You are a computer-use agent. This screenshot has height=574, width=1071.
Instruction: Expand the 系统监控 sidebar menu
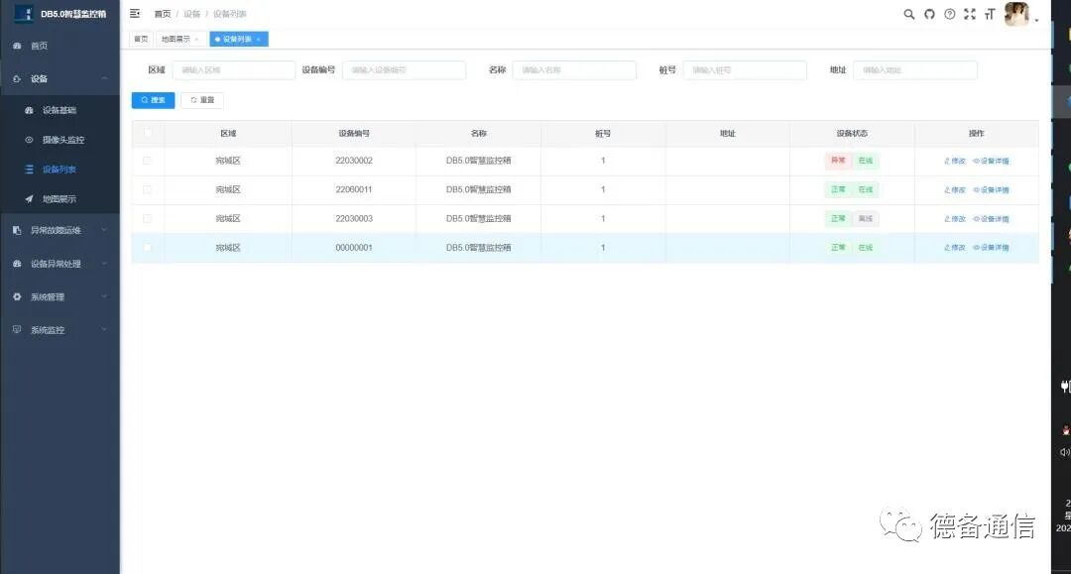tap(60, 330)
